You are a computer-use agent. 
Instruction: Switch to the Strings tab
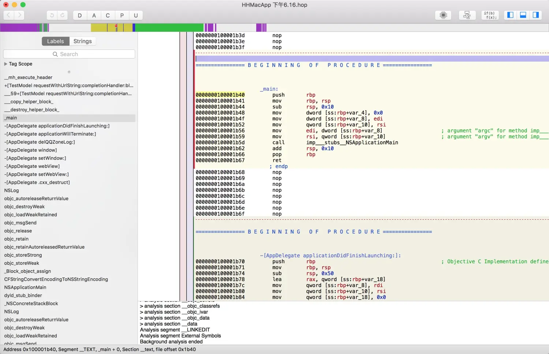[83, 41]
